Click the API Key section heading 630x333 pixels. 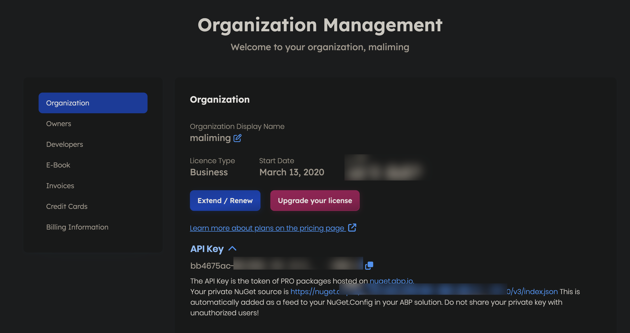pyautogui.click(x=207, y=249)
